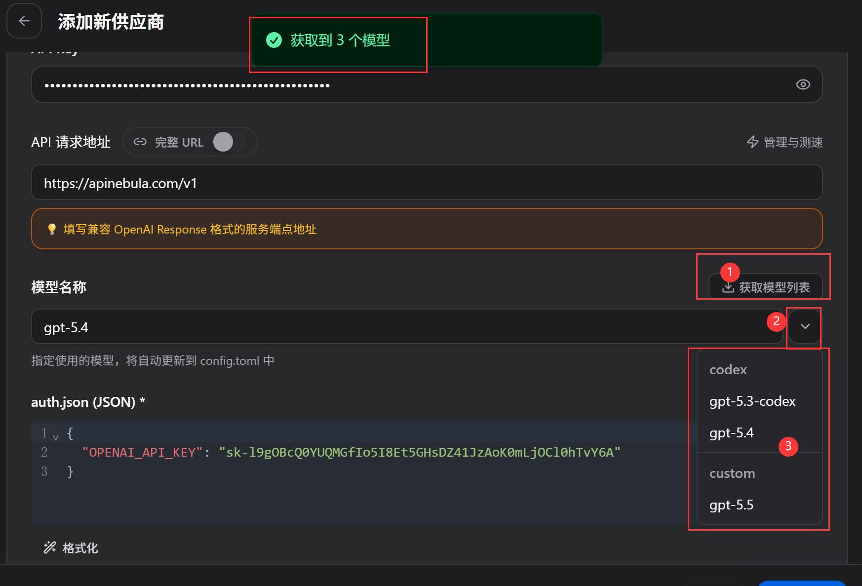Click the API request address field
The width and height of the screenshot is (862, 586).
tap(427, 183)
